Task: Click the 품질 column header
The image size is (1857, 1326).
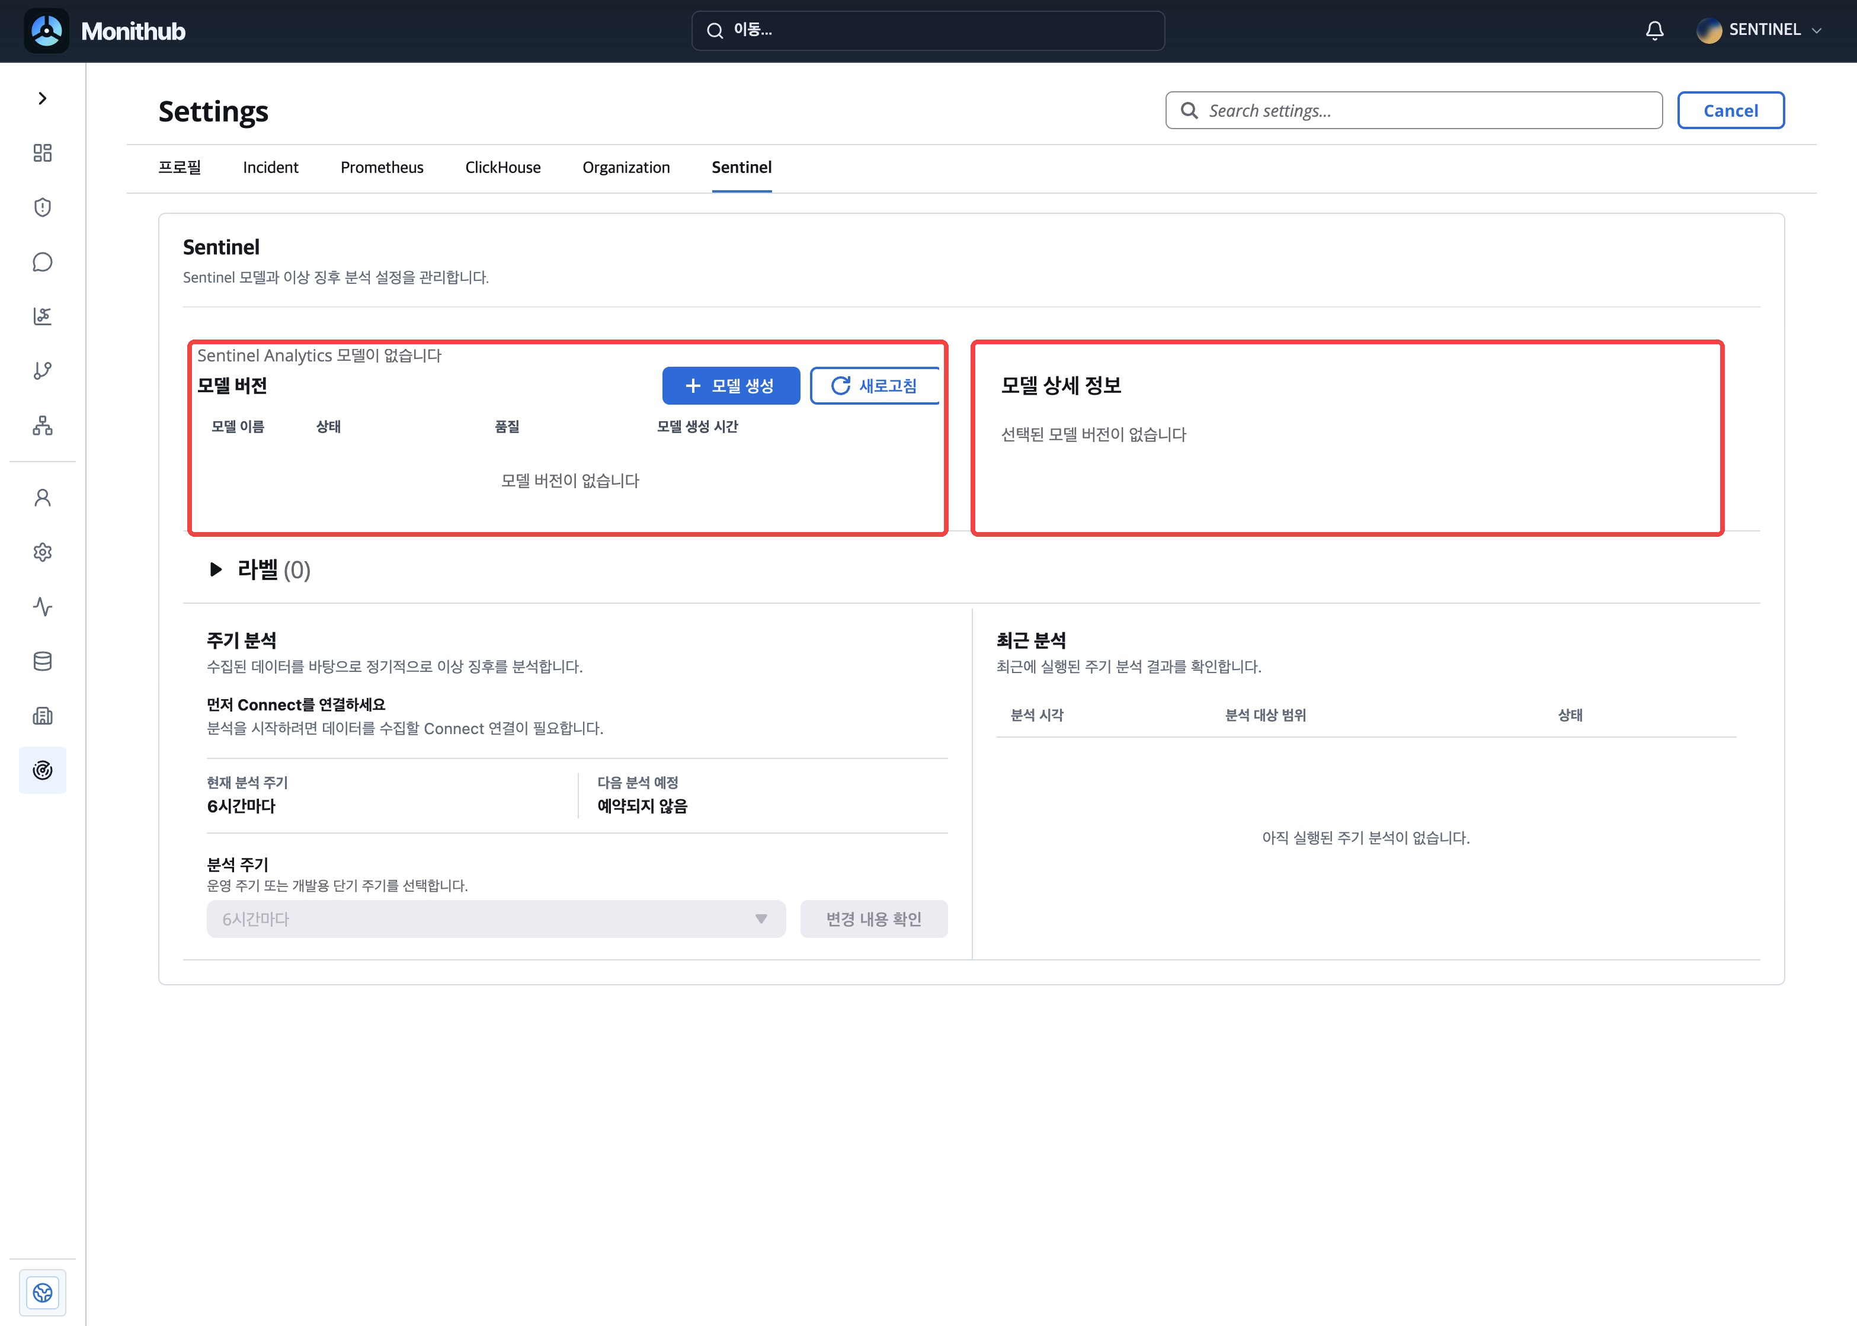Action: [507, 426]
